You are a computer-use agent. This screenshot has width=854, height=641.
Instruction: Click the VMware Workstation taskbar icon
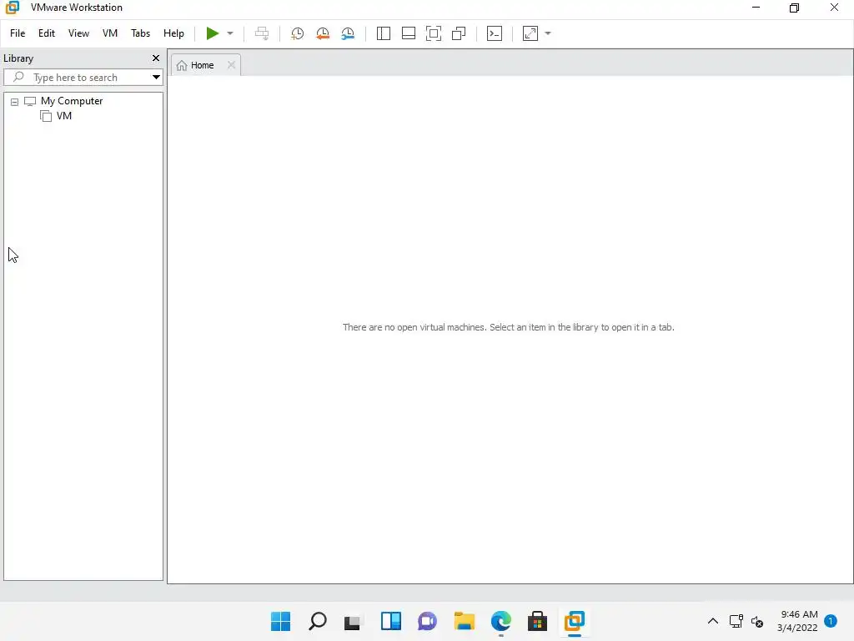coord(575,621)
